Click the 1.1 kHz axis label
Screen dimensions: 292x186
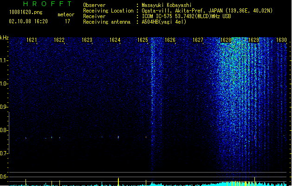click(x=4, y=60)
